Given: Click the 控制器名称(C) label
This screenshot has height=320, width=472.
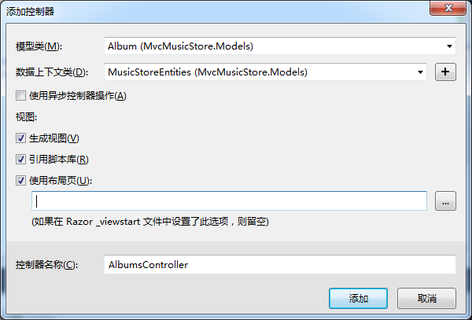Looking at the screenshot, I should point(46,265).
